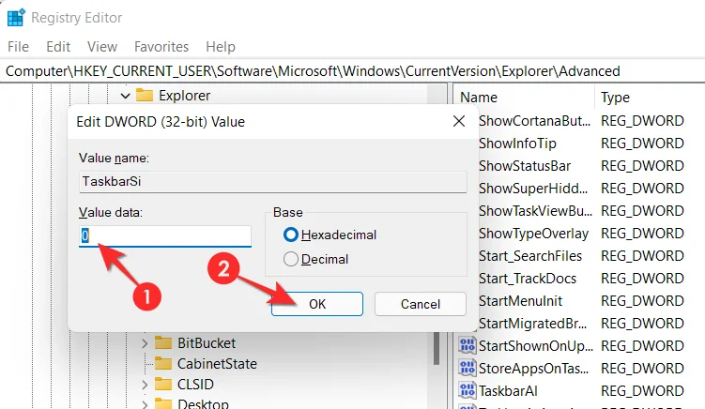Select the StartMigratedBr... value
This screenshot has width=705, height=409.
[x=533, y=323]
